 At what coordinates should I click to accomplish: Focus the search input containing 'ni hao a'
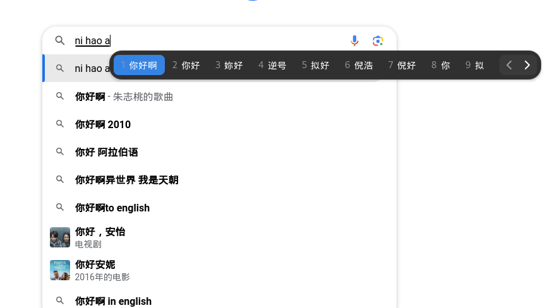(210, 41)
